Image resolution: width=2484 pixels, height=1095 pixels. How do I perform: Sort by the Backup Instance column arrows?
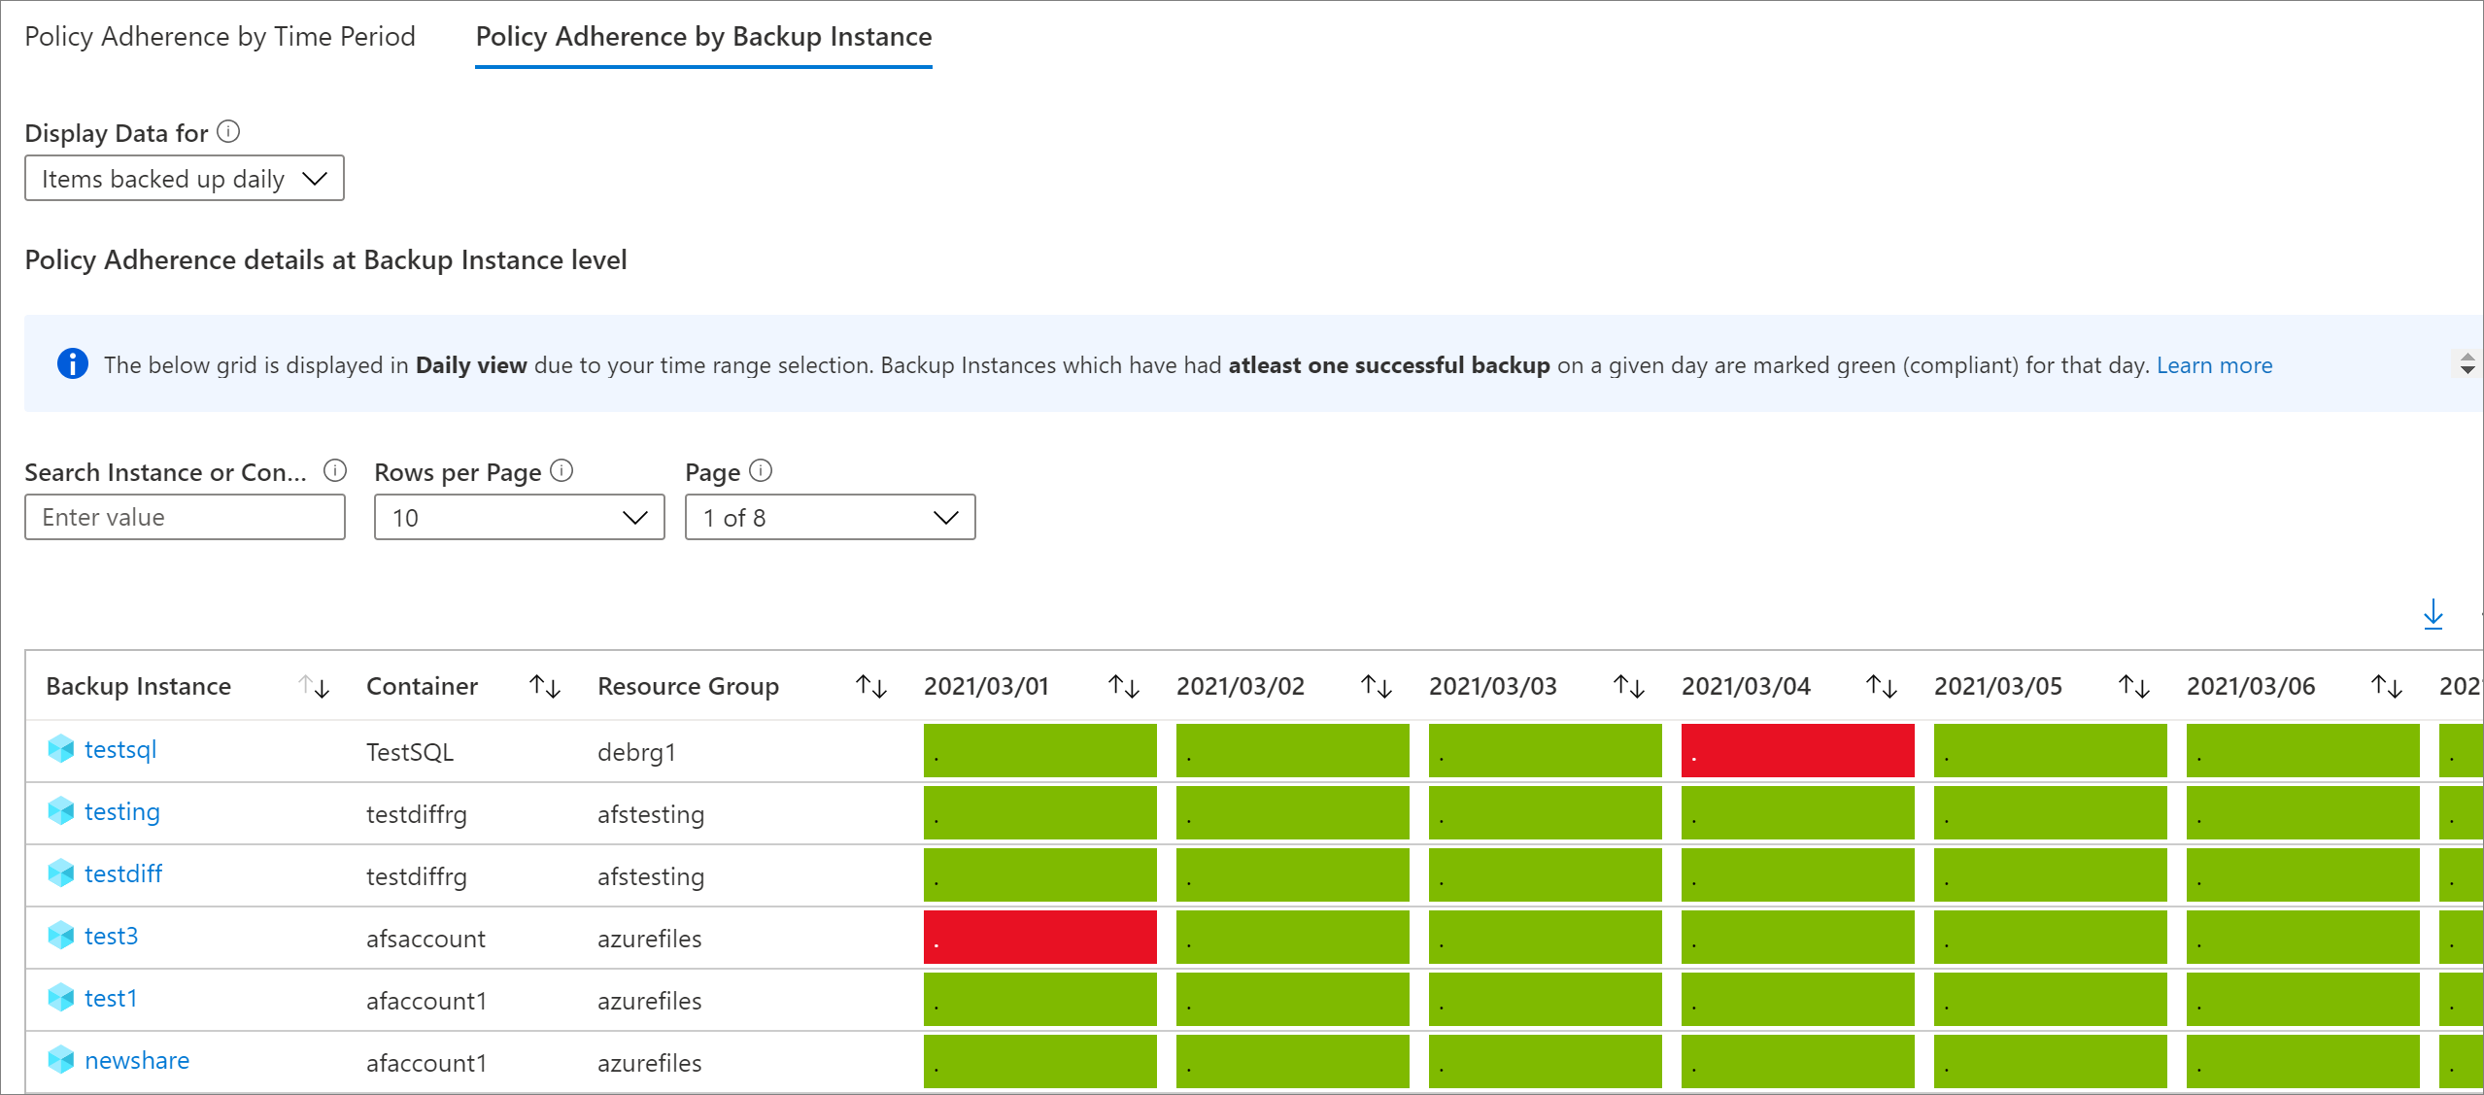pyautogui.click(x=314, y=686)
